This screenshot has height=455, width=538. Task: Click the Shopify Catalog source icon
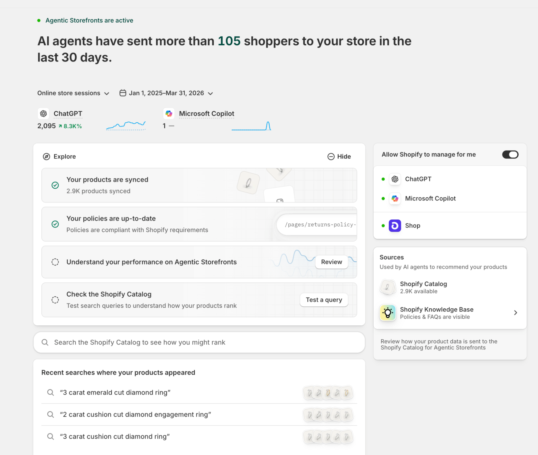coord(388,287)
